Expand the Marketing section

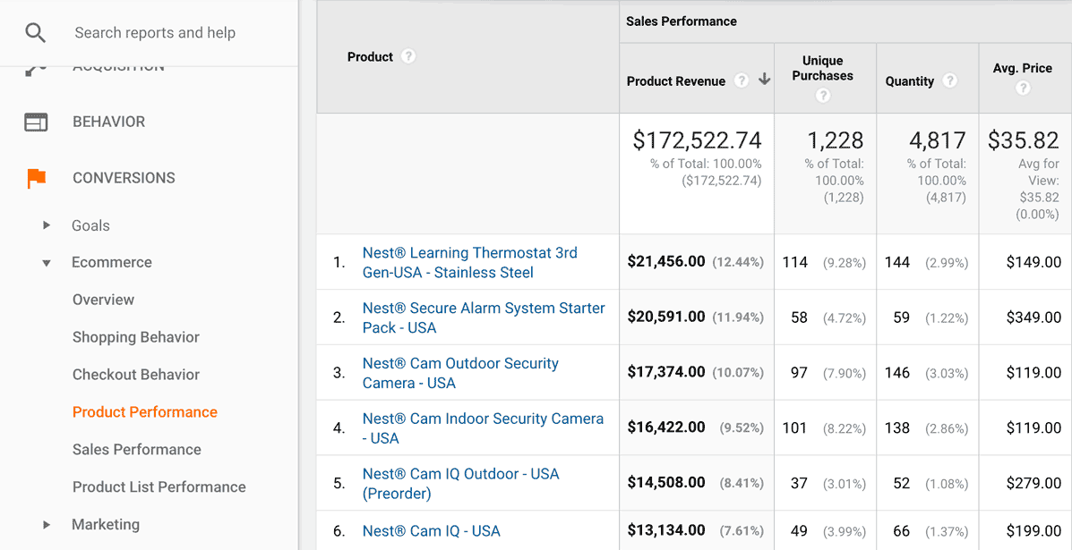(x=48, y=525)
